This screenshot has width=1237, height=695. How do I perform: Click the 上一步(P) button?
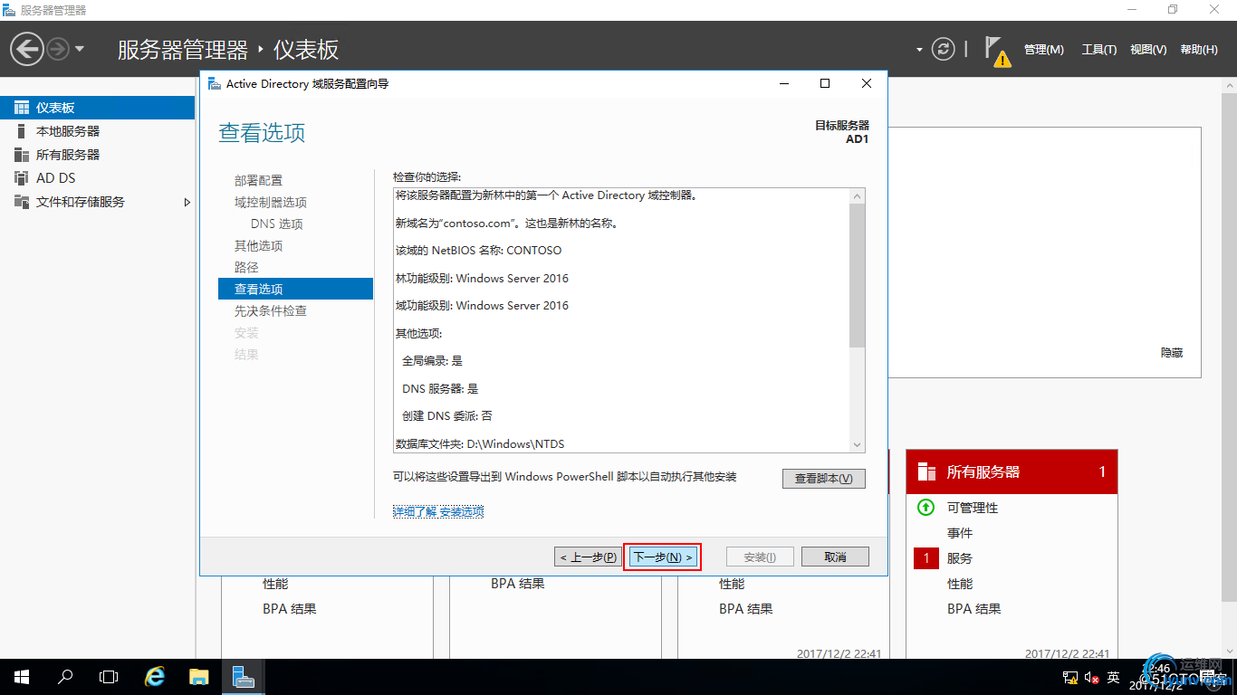tap(588, 557)
